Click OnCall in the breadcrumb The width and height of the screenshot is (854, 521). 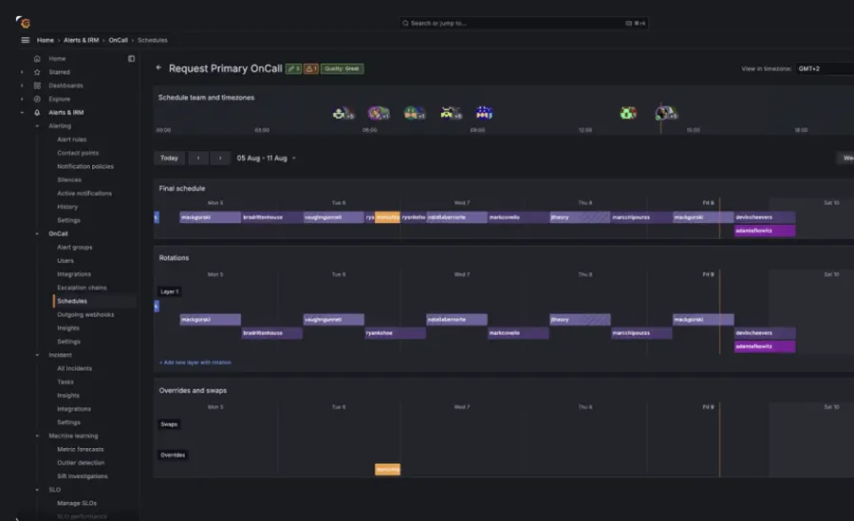(x=119, y=40)
